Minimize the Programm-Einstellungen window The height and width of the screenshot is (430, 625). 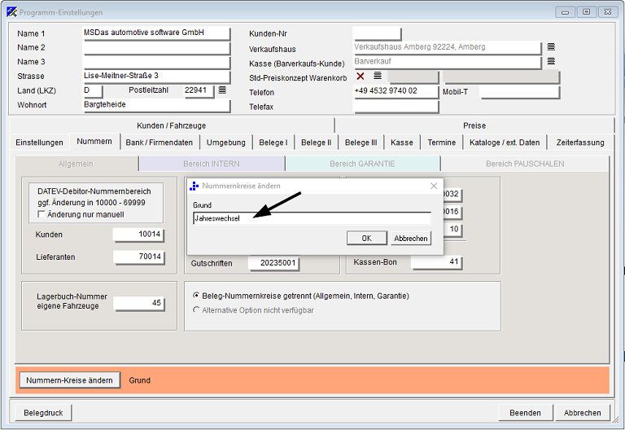[566, 12]
